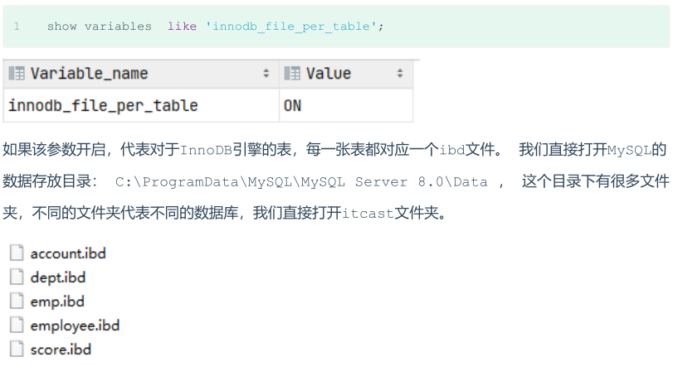This screenshot has width=678, height=366.
Task: Select the ON value cell
Action: point(293,106)
